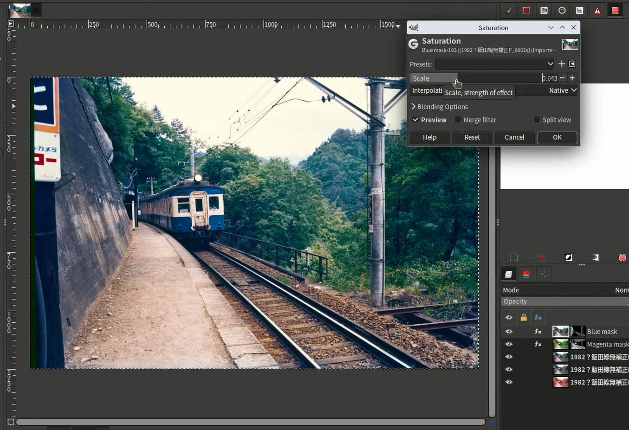Image resolution: width=629 pixels, height=430 pixels.
Task: Open the Undo History clock tab
Action: (x=562, y=11)
